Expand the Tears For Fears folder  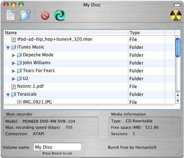point(14,71)
